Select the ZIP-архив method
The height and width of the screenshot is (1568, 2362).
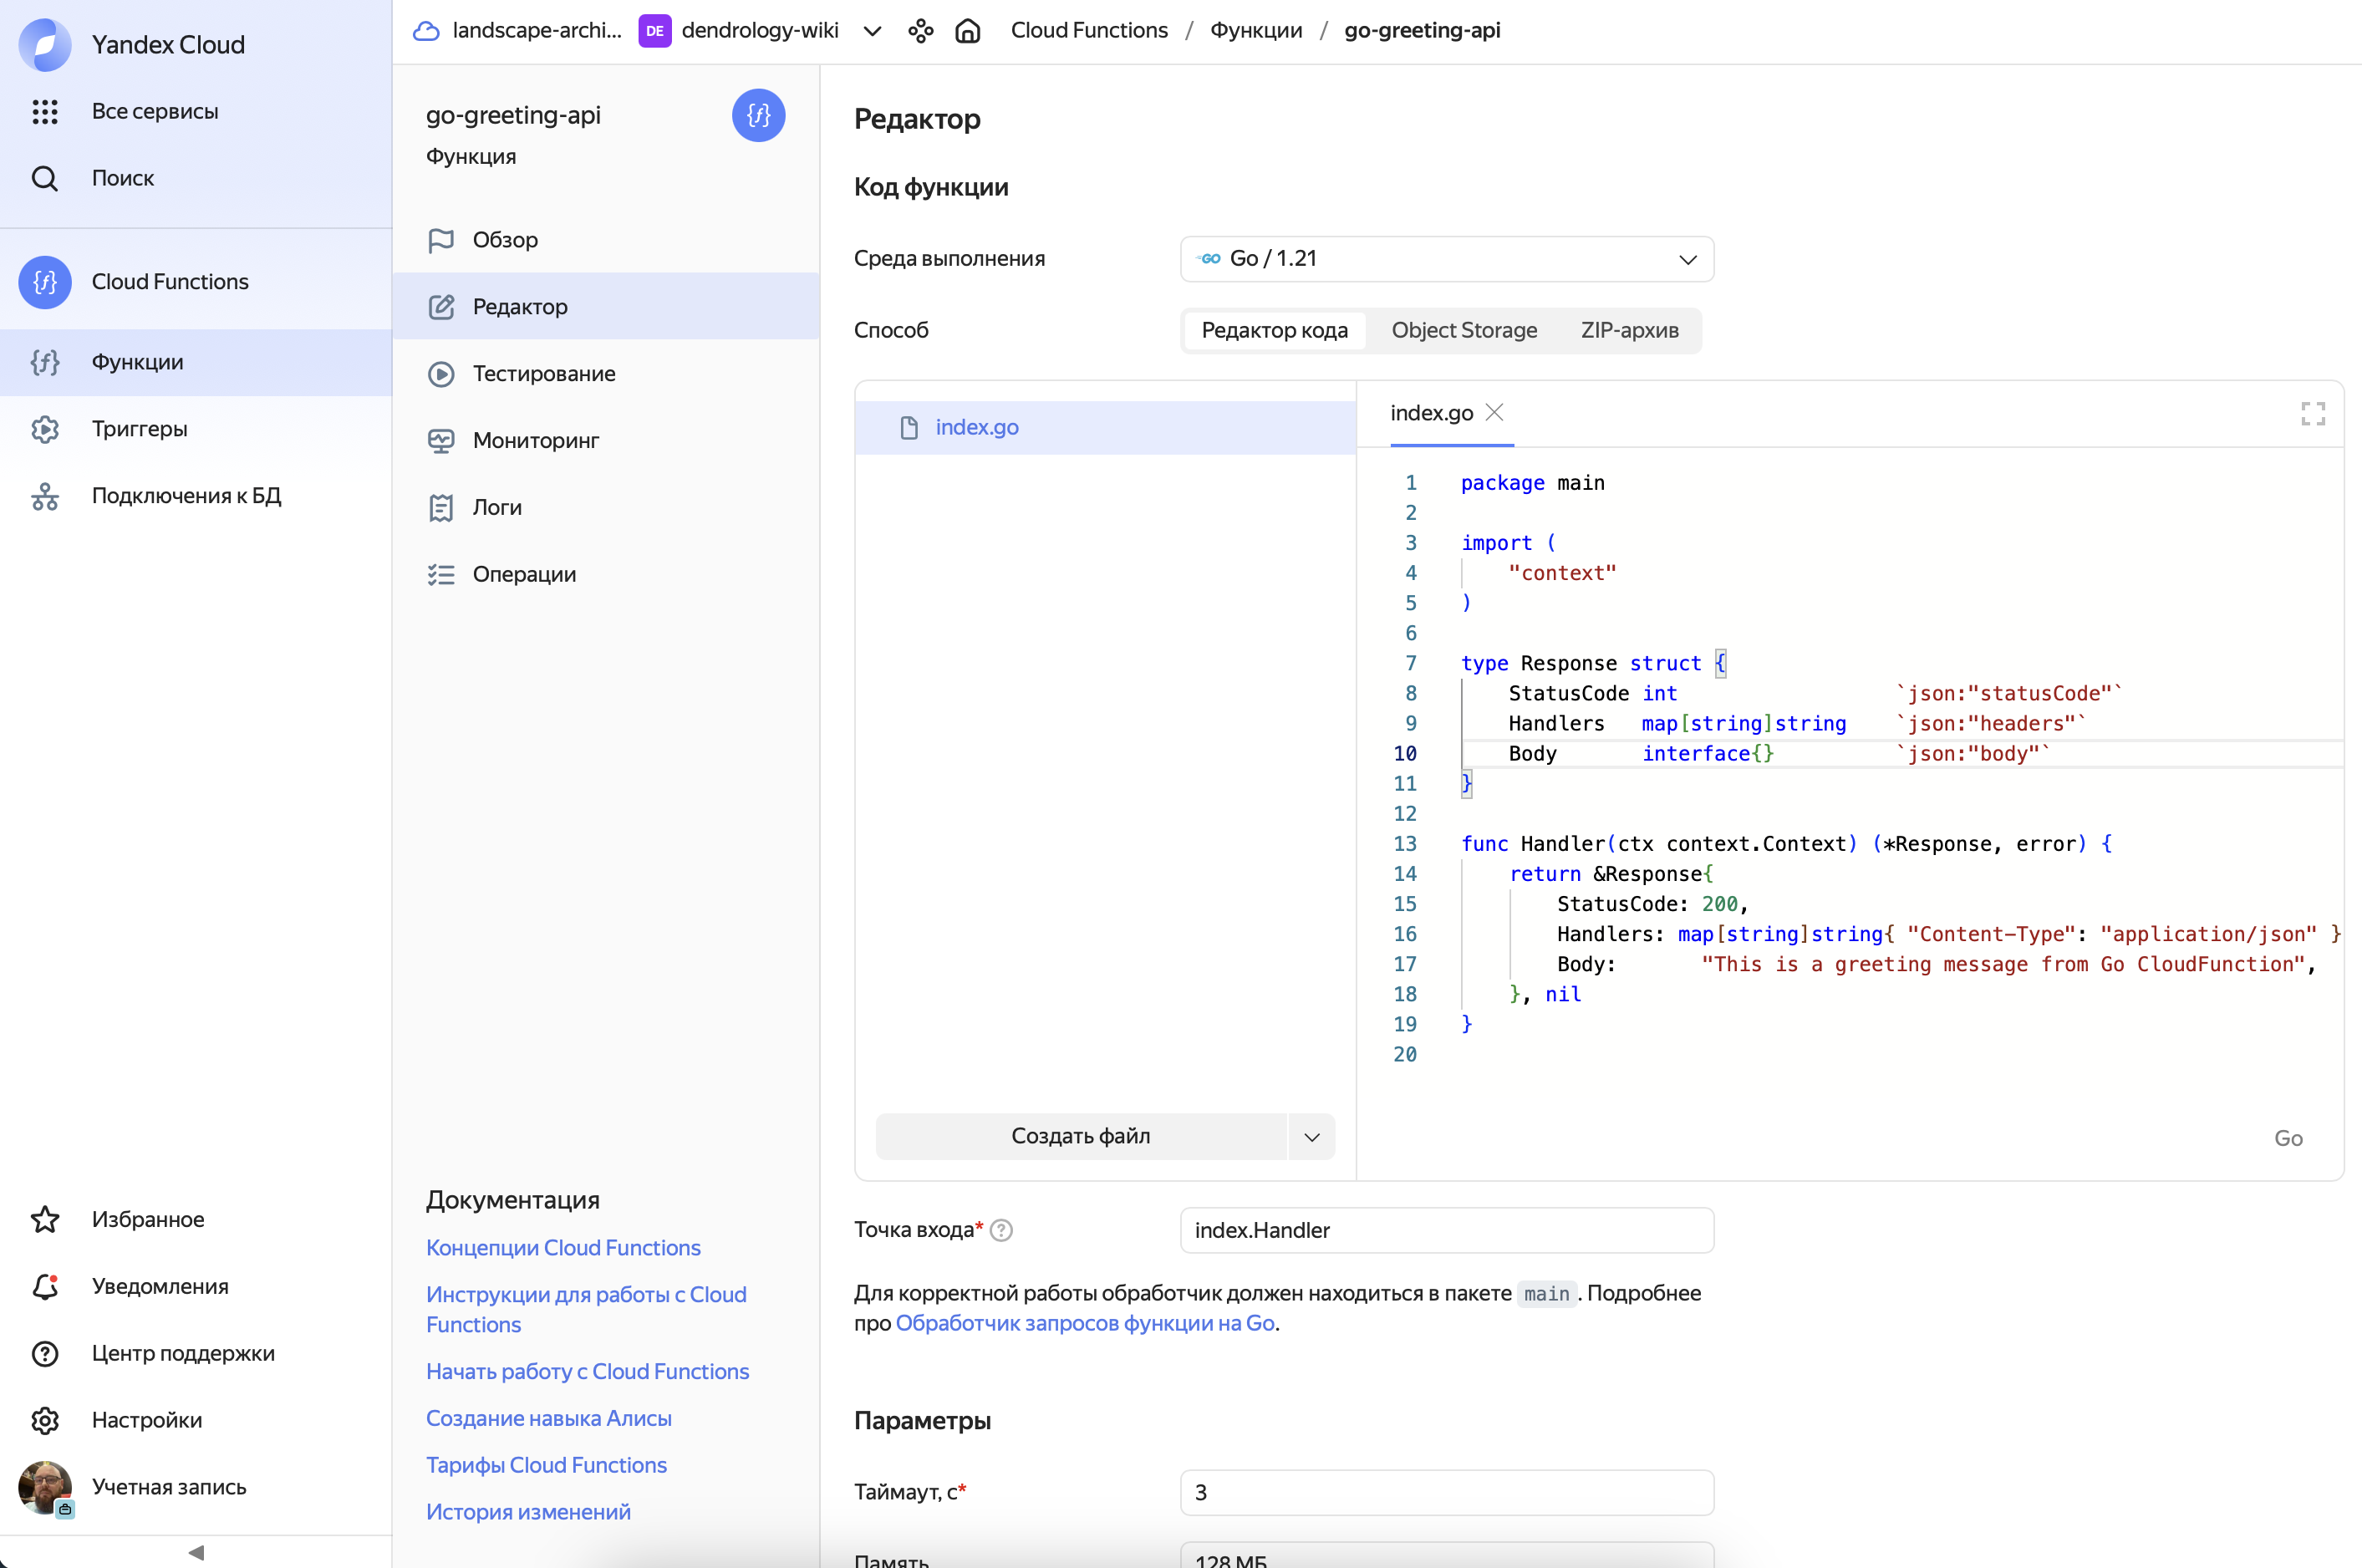[1629, 331]
